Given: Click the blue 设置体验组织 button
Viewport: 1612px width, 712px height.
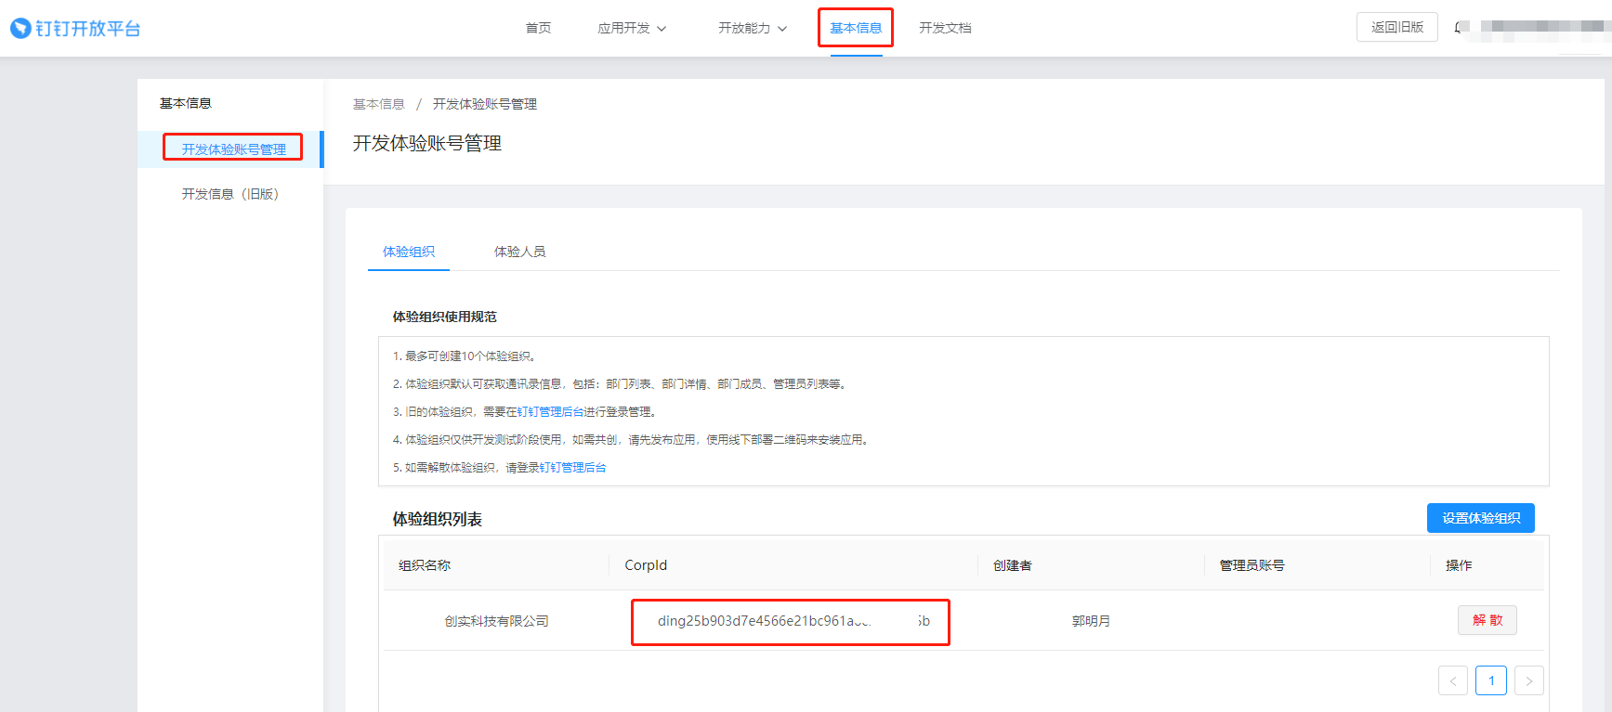Looking at the screenshot, I should point(1480,518).
